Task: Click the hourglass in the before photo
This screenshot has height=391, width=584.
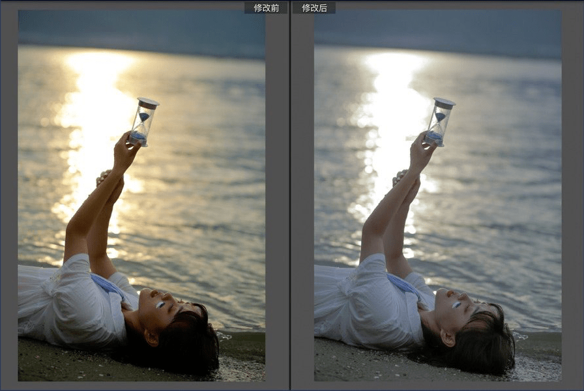Action: (x=143, y=122)
